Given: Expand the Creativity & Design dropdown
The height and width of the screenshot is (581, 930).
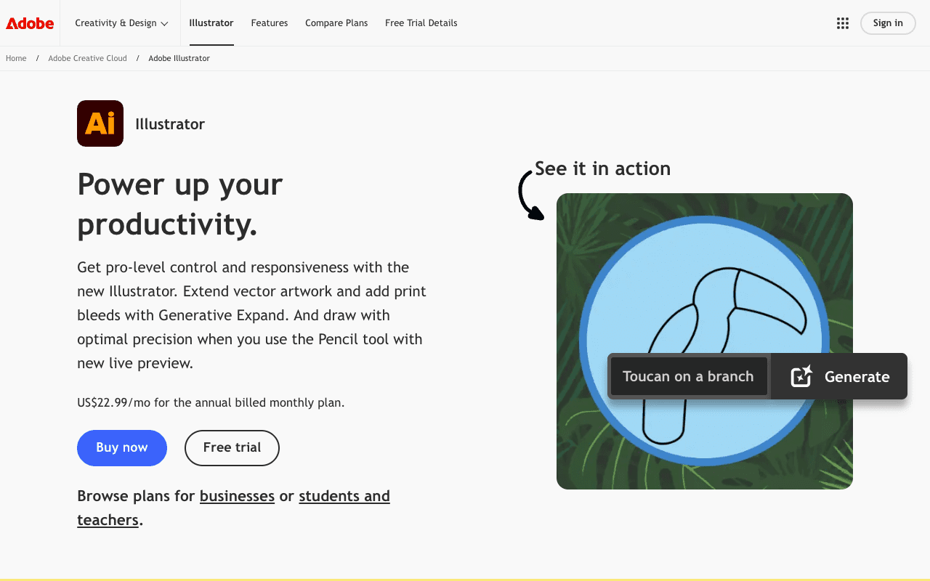Looking at the screenshot, I should pyautogui.click(x=121, y=23).
